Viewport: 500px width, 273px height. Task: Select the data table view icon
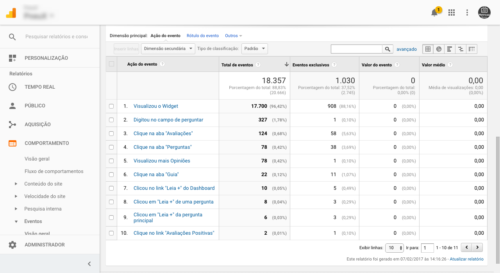(428, 49)
